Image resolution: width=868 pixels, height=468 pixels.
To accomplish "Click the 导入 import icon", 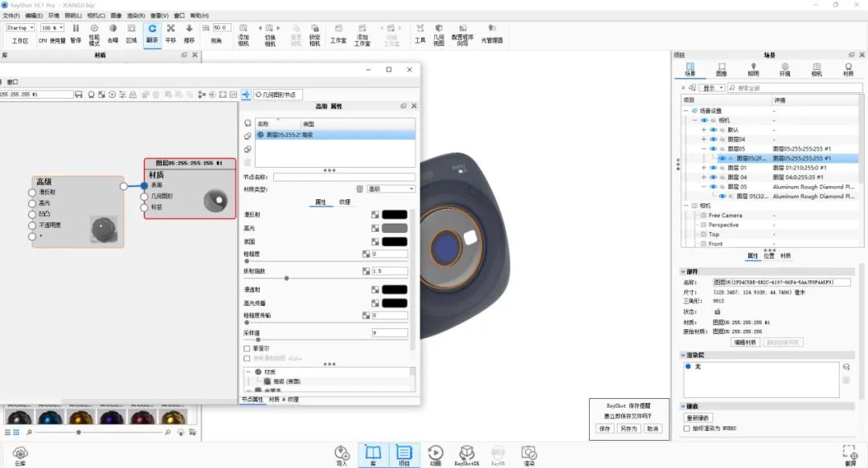I will coord(342,456).
